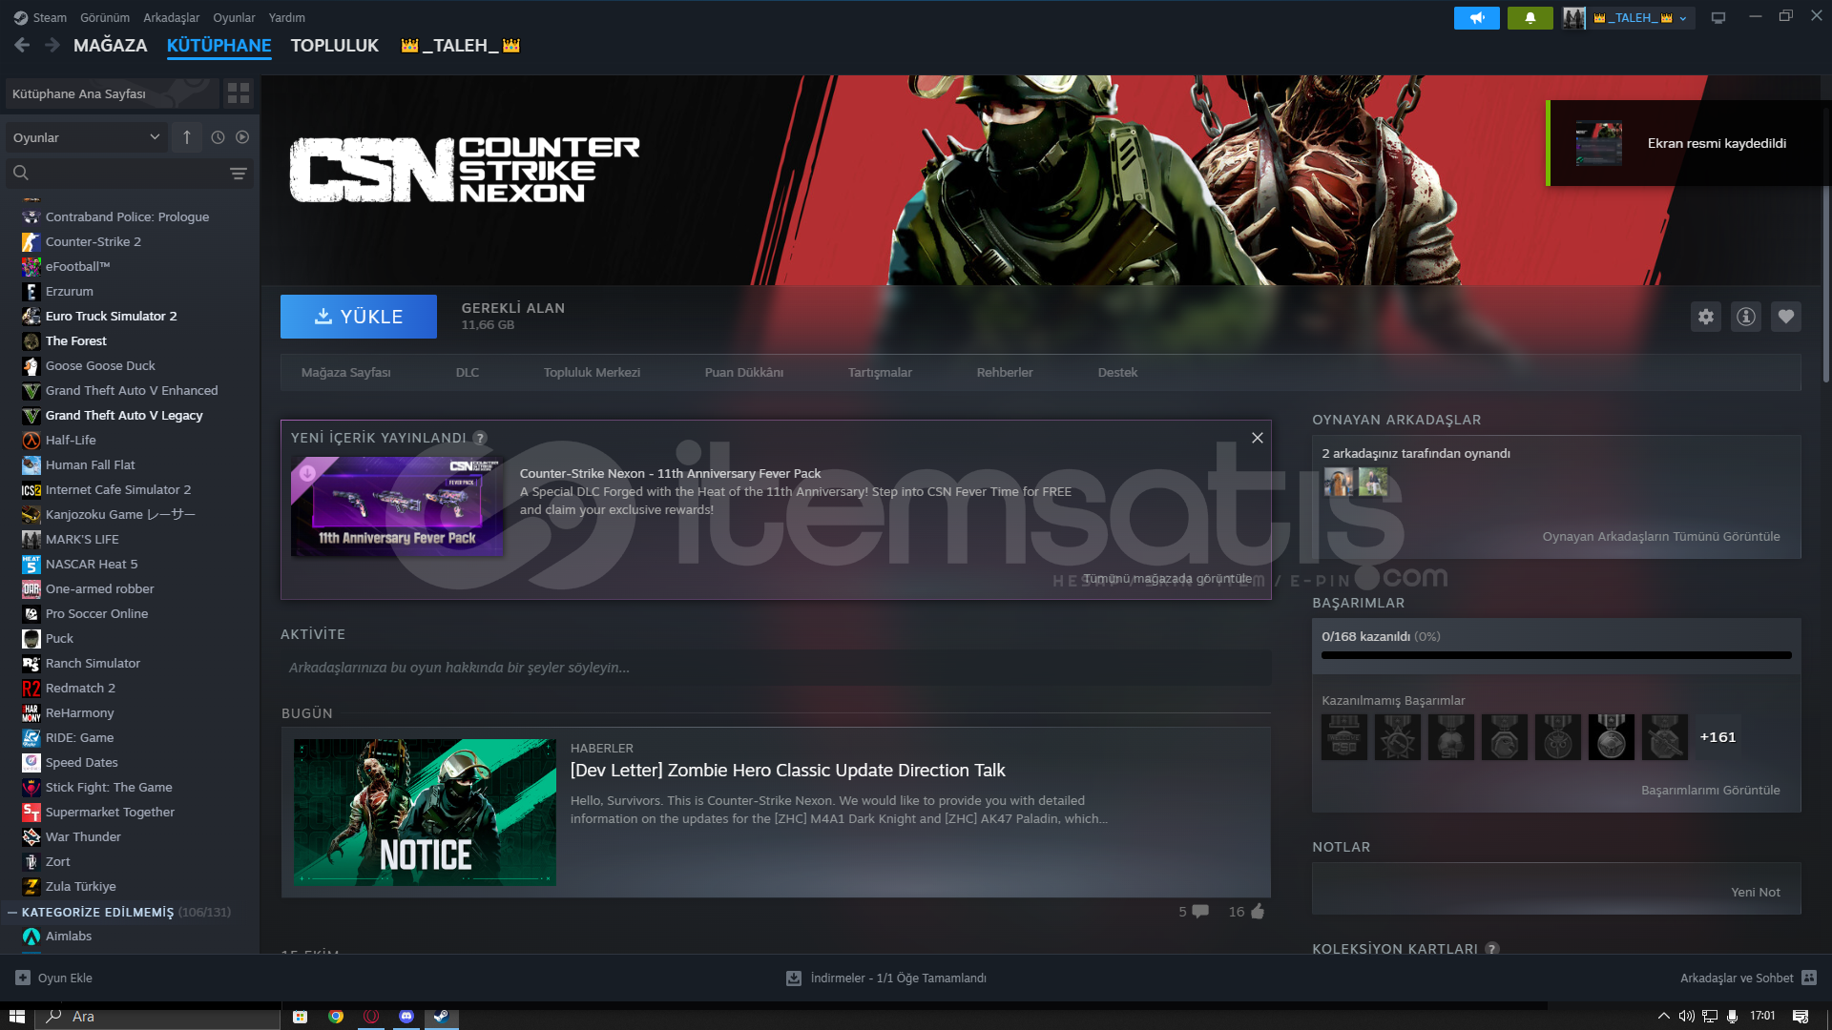
Task: Open the library filter options icon
Action: (x=238, y=173)
